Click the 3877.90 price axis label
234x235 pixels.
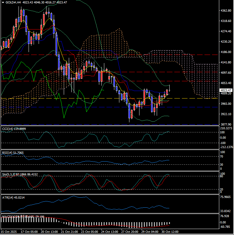click(226, 124)
